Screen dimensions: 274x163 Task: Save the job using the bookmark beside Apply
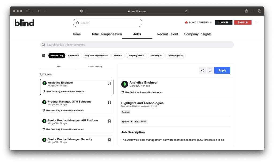[x=210, y=70]
